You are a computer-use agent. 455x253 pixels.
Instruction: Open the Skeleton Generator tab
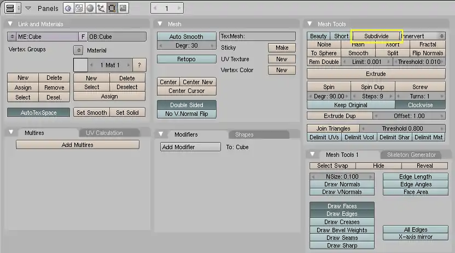click(x=411, y=155)
